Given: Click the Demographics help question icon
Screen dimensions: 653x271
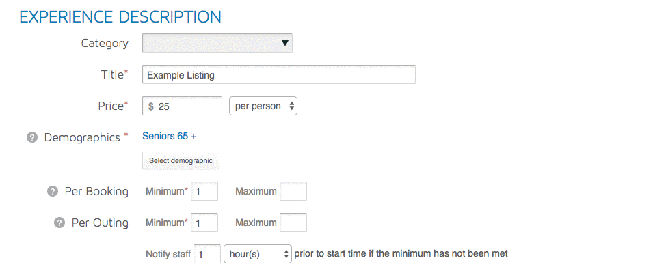Looking at the screenshot, I should [32, 138].
